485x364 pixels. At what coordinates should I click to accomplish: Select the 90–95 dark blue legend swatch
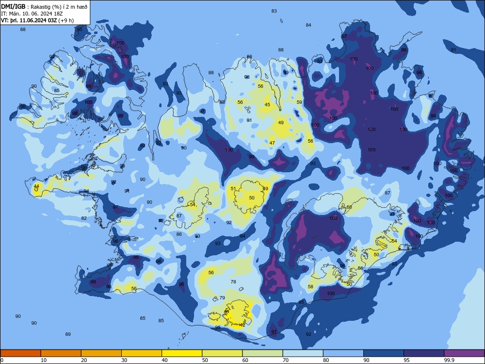click(x=384, y=353)
